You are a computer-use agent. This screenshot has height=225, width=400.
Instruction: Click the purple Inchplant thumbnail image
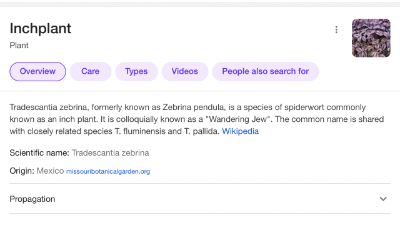[x=371, y=38]
